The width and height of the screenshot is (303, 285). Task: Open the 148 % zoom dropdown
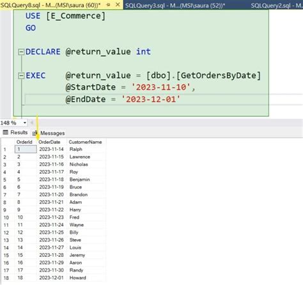click(25, 123)
